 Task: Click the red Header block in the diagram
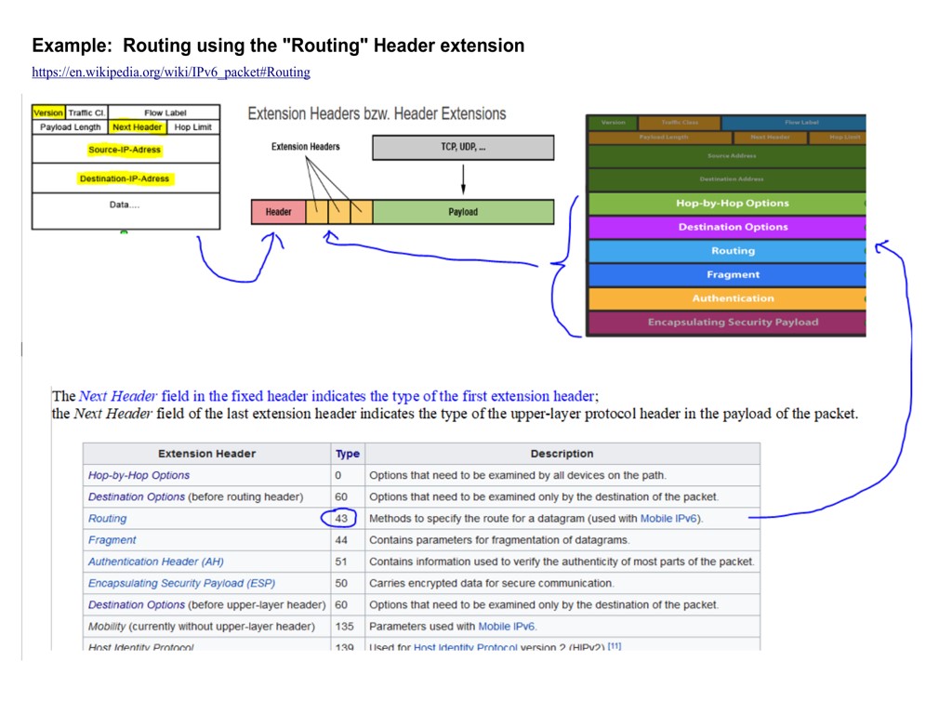coord(278,212)
